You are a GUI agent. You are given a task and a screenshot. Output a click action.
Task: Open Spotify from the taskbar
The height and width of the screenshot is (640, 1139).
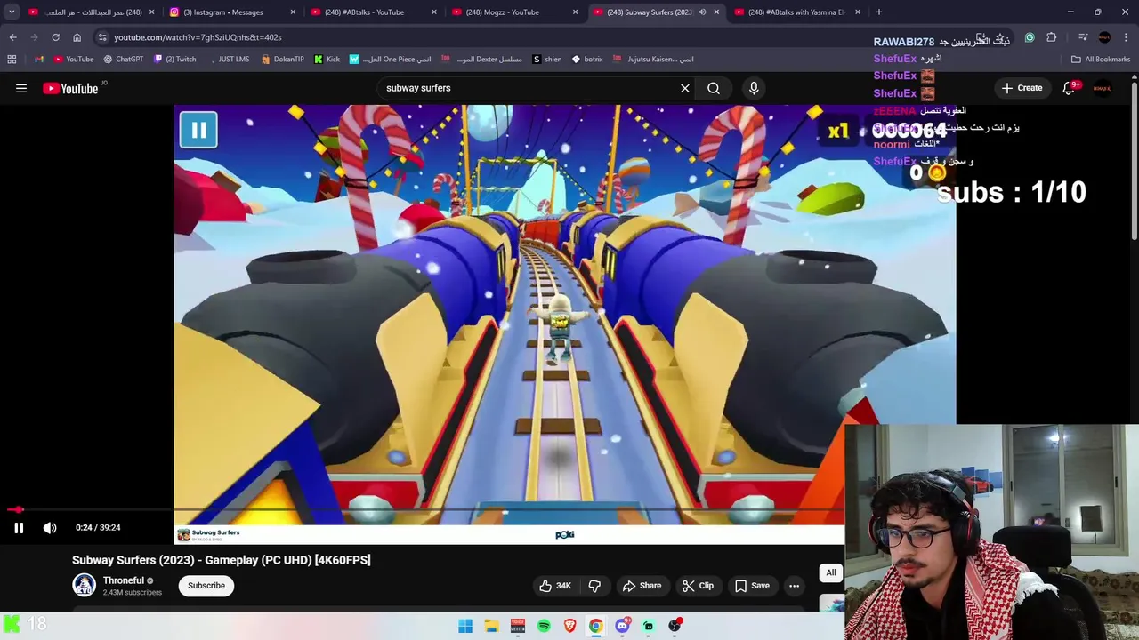pos(544,626)
